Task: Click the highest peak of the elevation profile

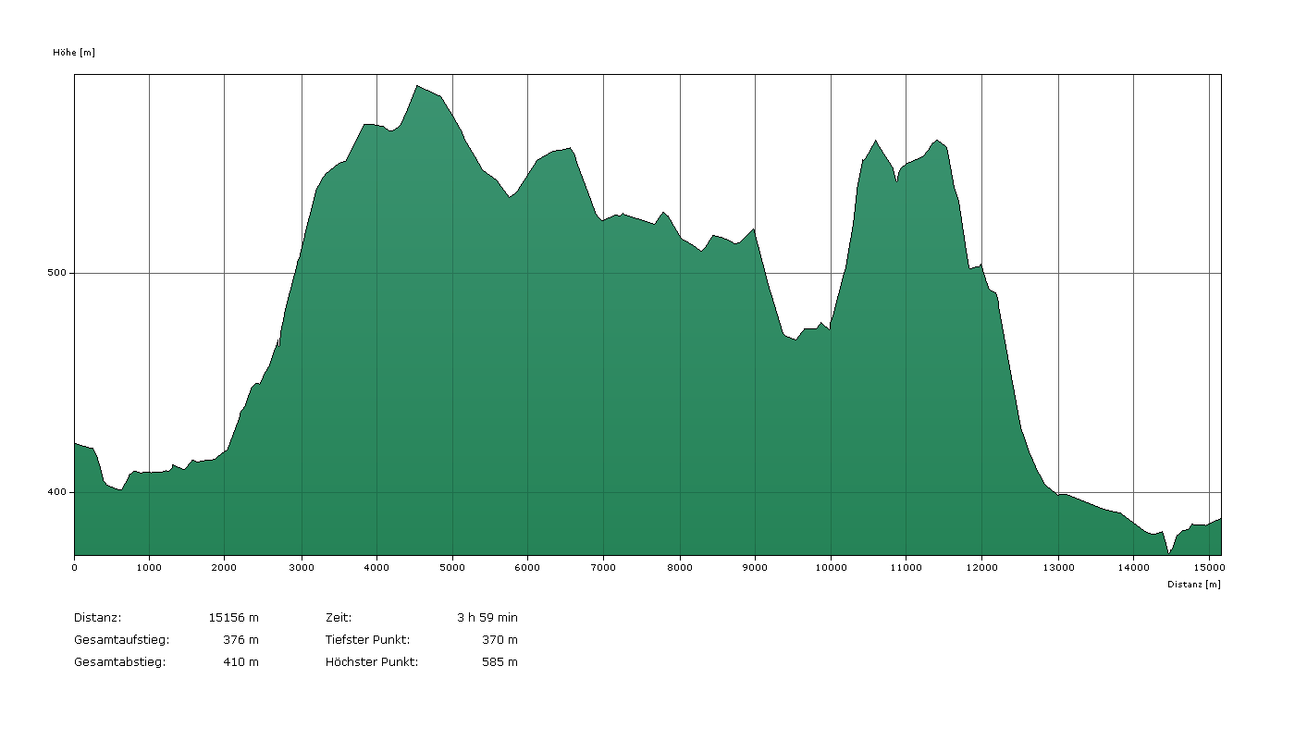Action: click(417, 86)
